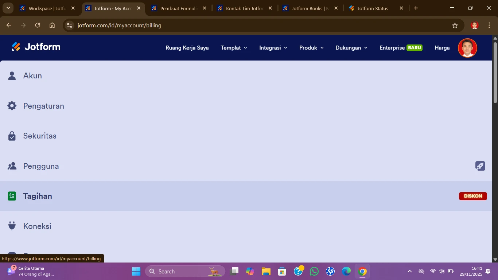Open WhatsApp from the taskbar
Screen dimensions: 498x280
pyautogui.click(x=314, y=271)
